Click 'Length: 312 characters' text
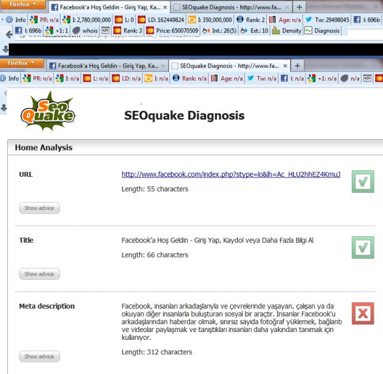 tap(157, 352)
